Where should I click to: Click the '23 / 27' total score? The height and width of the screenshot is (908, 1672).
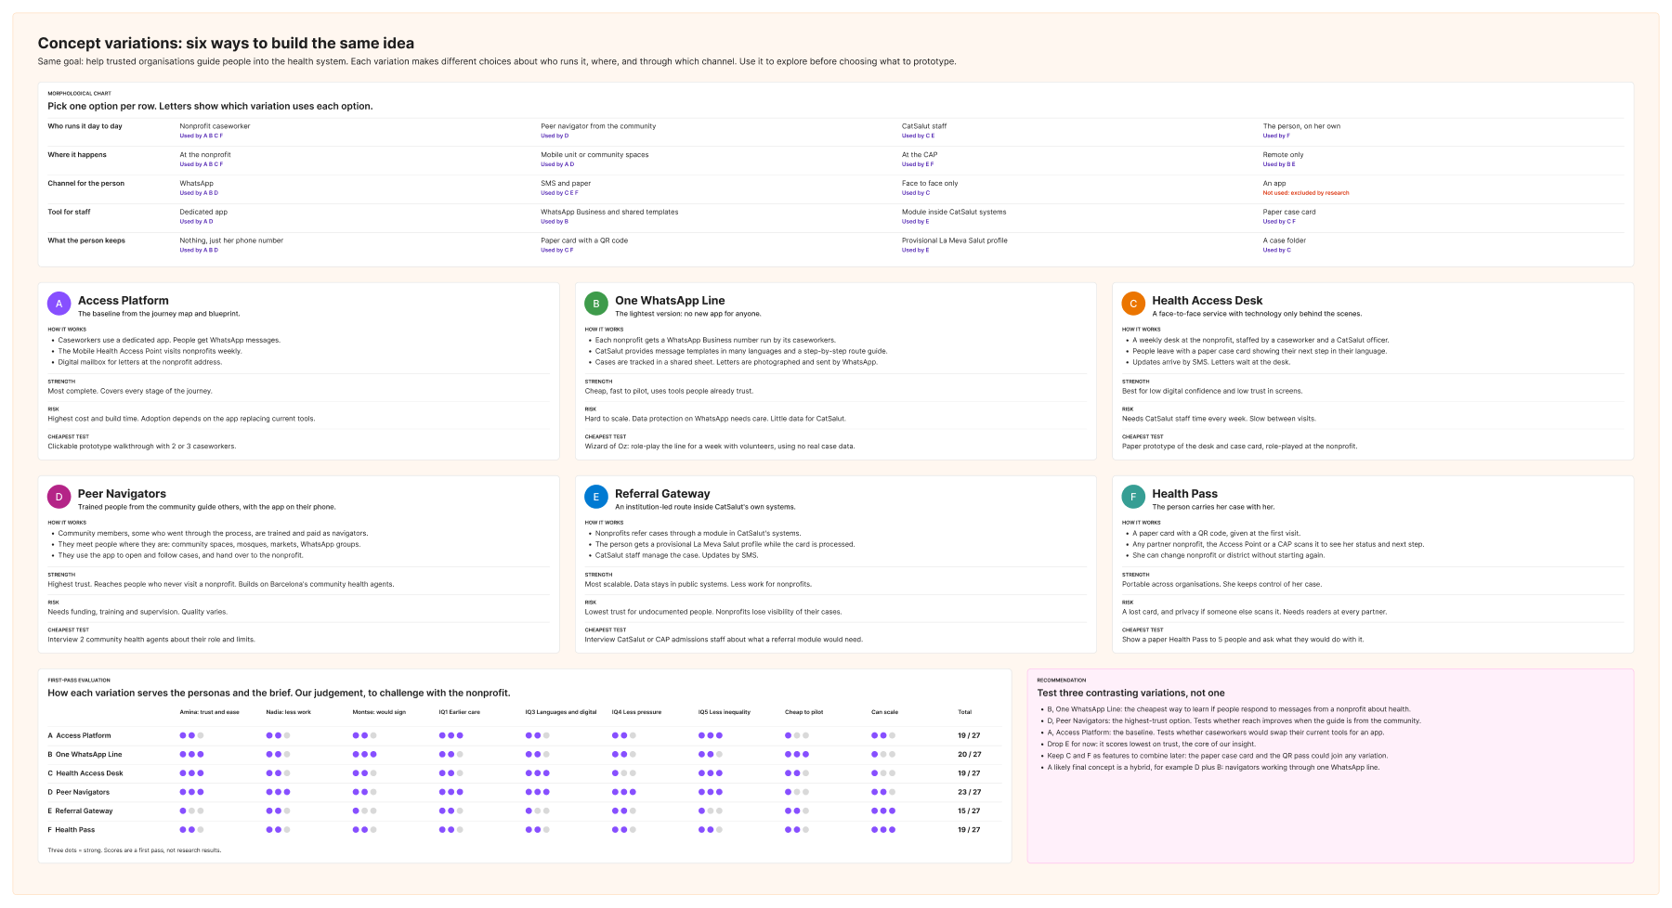(969, 792)
